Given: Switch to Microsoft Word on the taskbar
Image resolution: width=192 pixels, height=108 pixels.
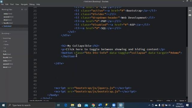Looking at the screenshot, I should [100, 105].
